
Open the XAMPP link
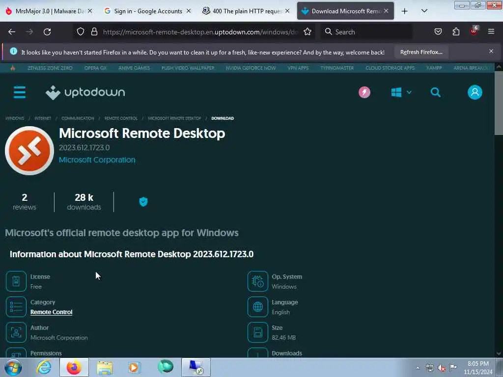[434, 68]
